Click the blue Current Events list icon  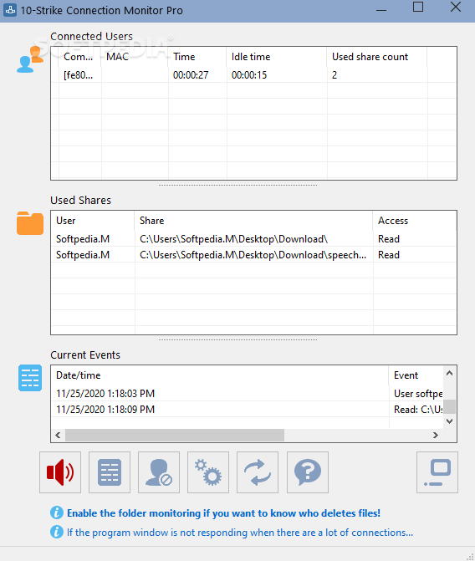[30, 378]
